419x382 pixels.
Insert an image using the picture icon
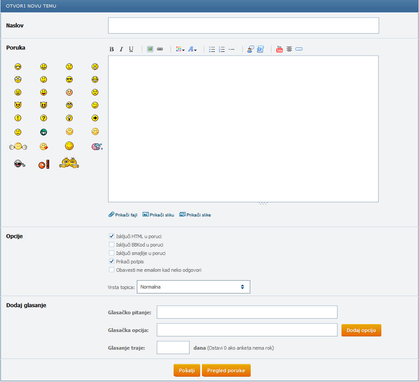150,49
